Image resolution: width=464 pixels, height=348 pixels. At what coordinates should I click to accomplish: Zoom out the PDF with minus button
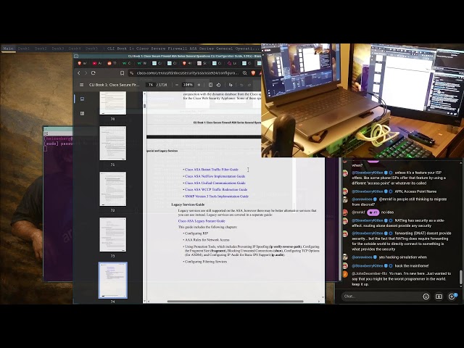(x=177, y=85)
